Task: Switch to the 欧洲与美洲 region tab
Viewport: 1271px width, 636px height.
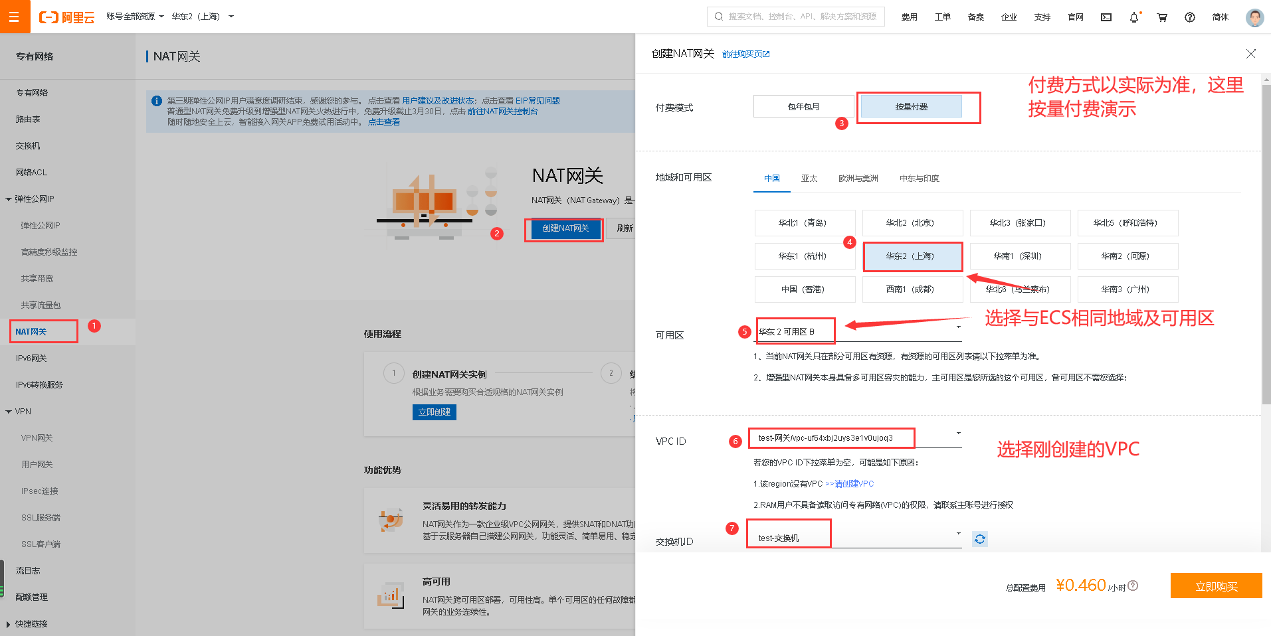Action: tap(858, 179)
